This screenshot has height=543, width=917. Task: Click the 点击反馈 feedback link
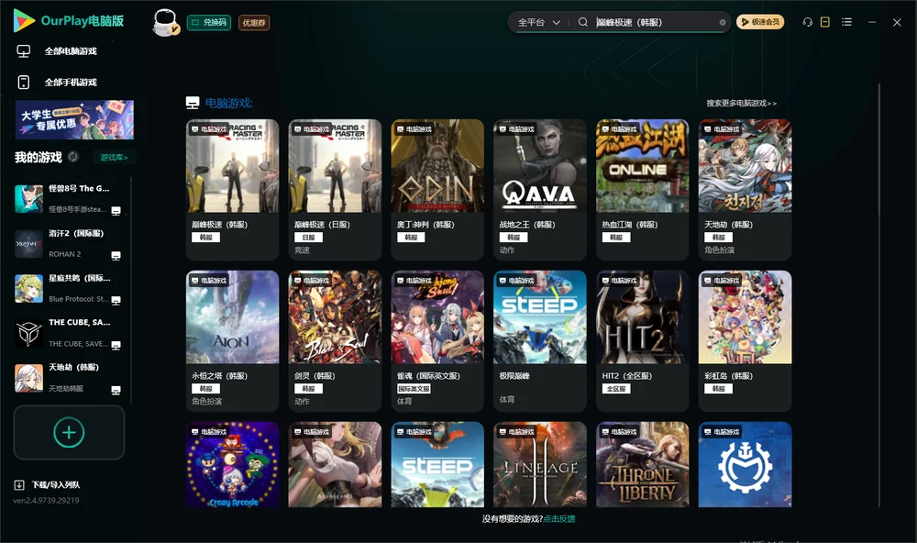coord(559,519)
